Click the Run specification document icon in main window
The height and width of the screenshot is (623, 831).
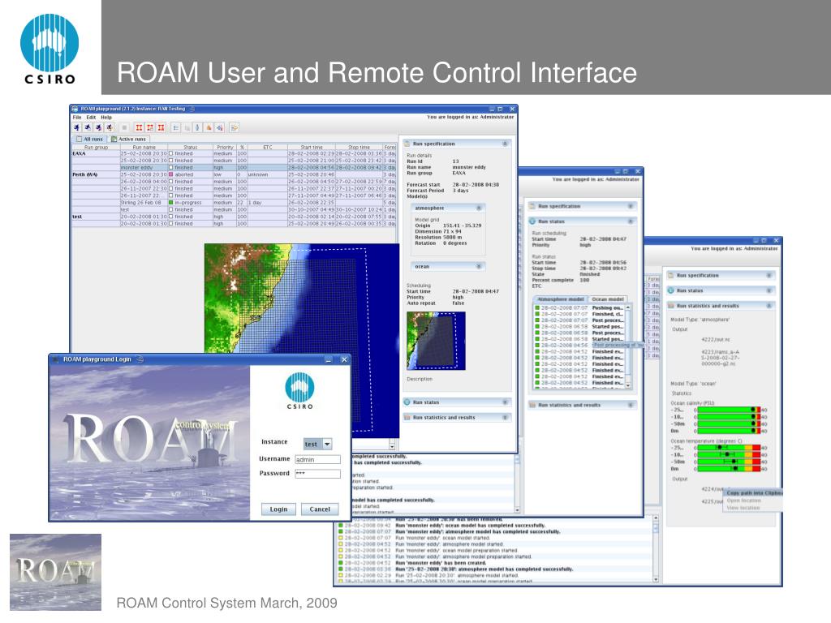click(407, 144)
